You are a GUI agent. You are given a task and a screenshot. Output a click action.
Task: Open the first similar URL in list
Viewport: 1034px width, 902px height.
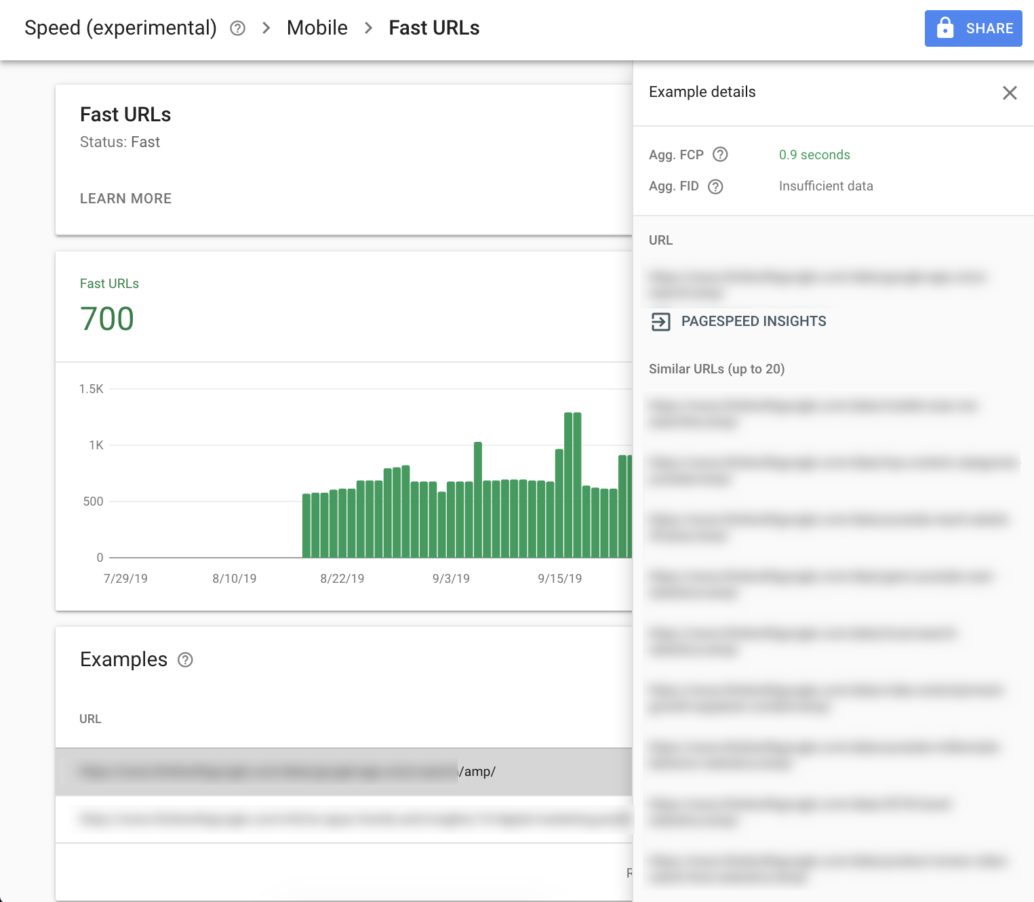[814, 413]
